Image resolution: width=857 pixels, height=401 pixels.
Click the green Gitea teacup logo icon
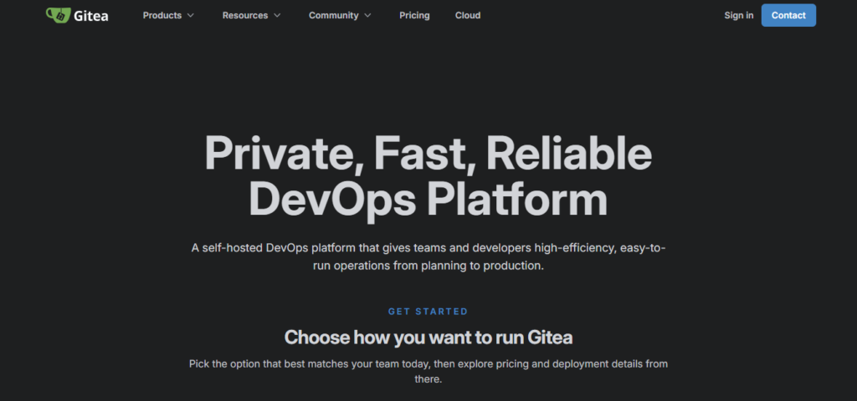(x=58, y=15)
